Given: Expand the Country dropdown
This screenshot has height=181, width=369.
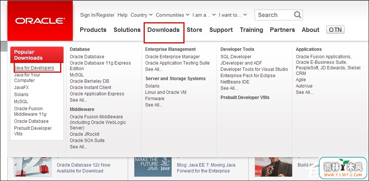Looking at the screenshot, I should point(141,15).
